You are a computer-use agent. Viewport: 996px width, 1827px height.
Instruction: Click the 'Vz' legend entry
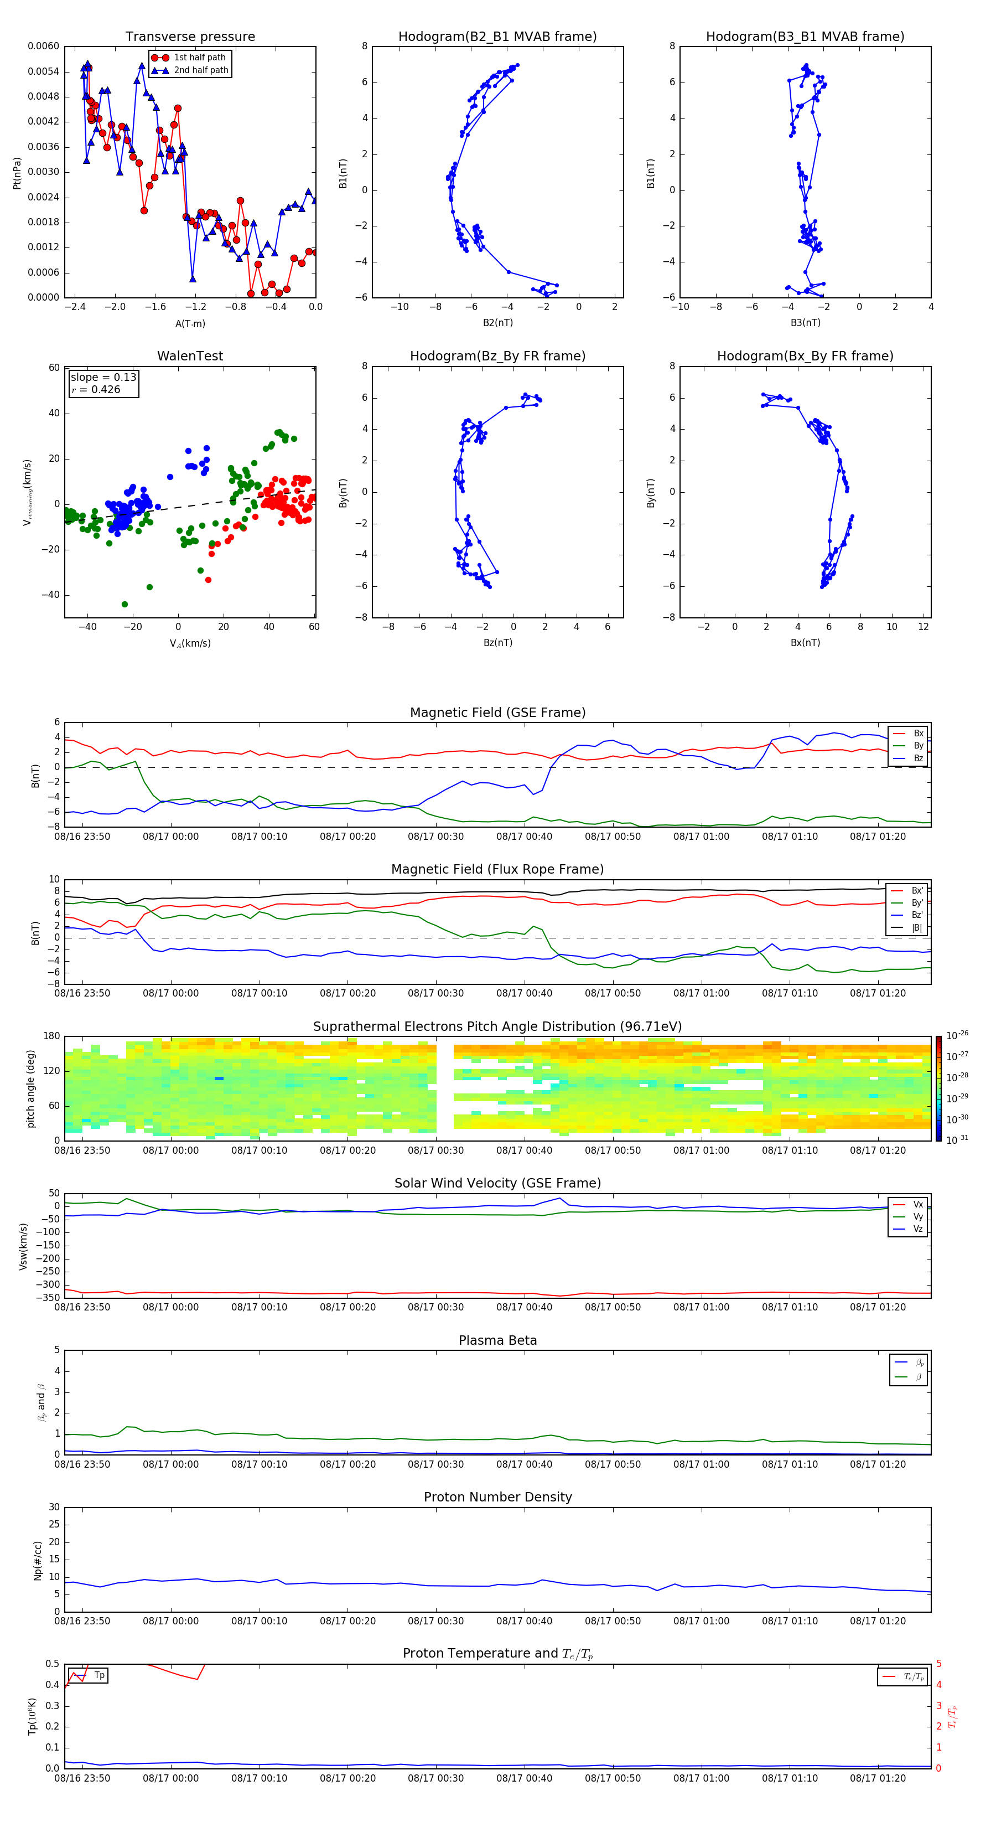[x=909, y=1229]
